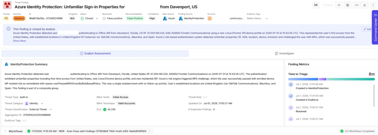Click Azure logo in IdentityProtection Summary header
Screen dimensions: 378x135
[x=6, y=64]
